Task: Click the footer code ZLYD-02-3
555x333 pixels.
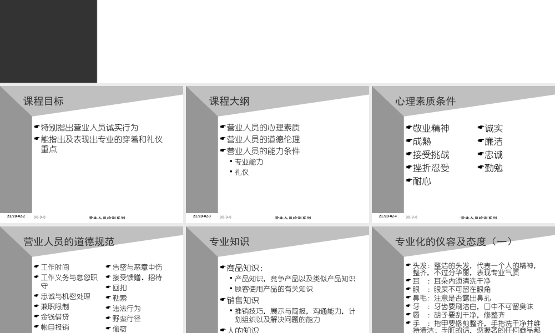Action: pos(202,216)
